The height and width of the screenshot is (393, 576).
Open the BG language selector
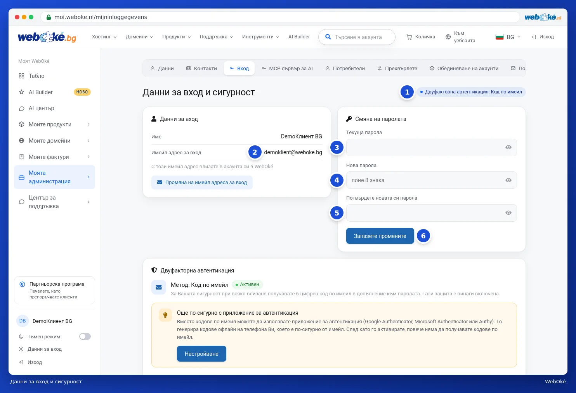click(508, 37)
